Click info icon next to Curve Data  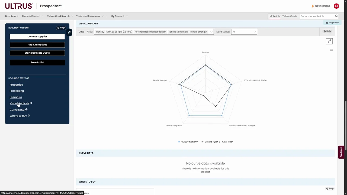point(26,109)
